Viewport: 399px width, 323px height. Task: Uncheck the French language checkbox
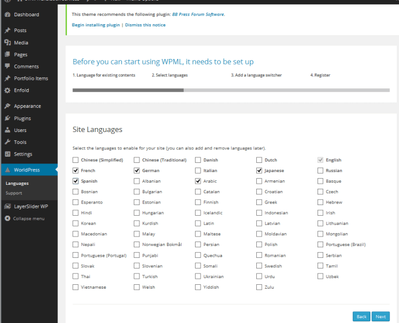75,170
